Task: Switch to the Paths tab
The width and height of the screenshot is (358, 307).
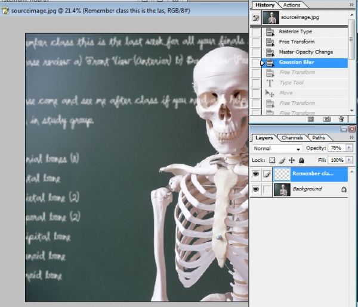Action: (x=319, y=138)
